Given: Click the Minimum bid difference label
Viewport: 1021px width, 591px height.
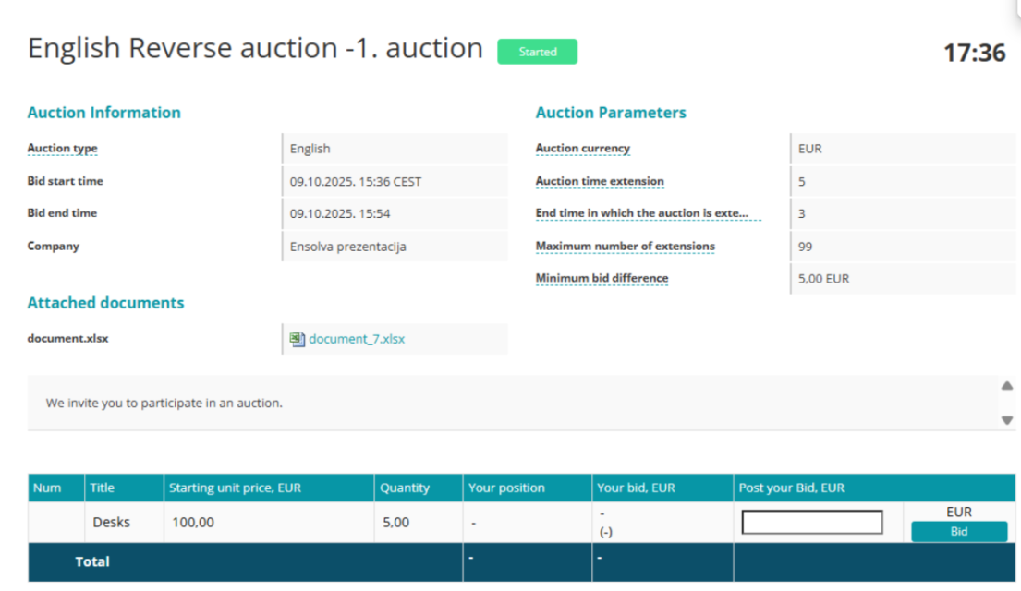Looking at the screenshot, I should [x=602, y=278].
